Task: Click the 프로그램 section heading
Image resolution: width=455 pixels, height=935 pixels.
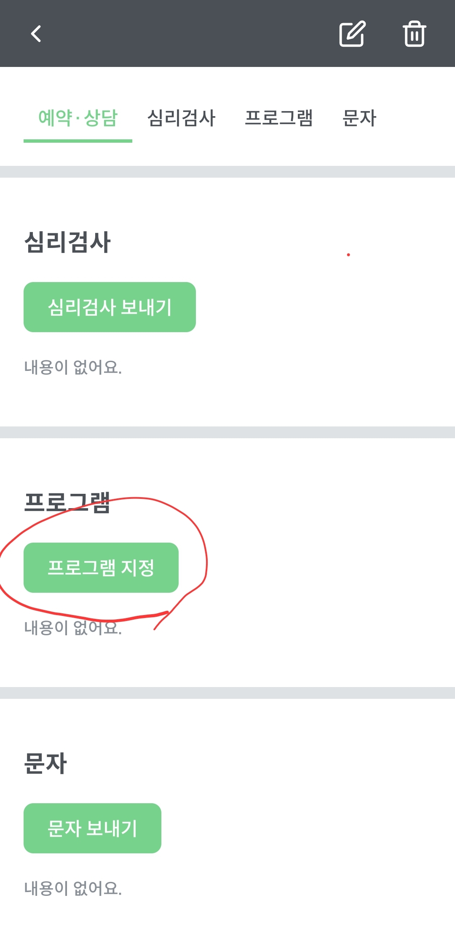Action: [x=67, y=503]
